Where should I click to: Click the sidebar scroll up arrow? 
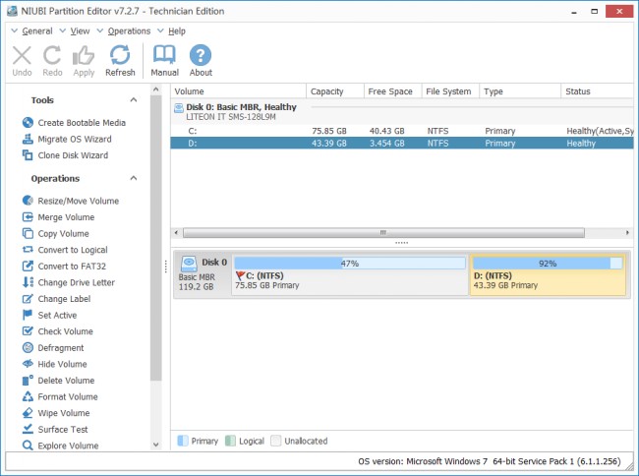[x=155, y=89]
